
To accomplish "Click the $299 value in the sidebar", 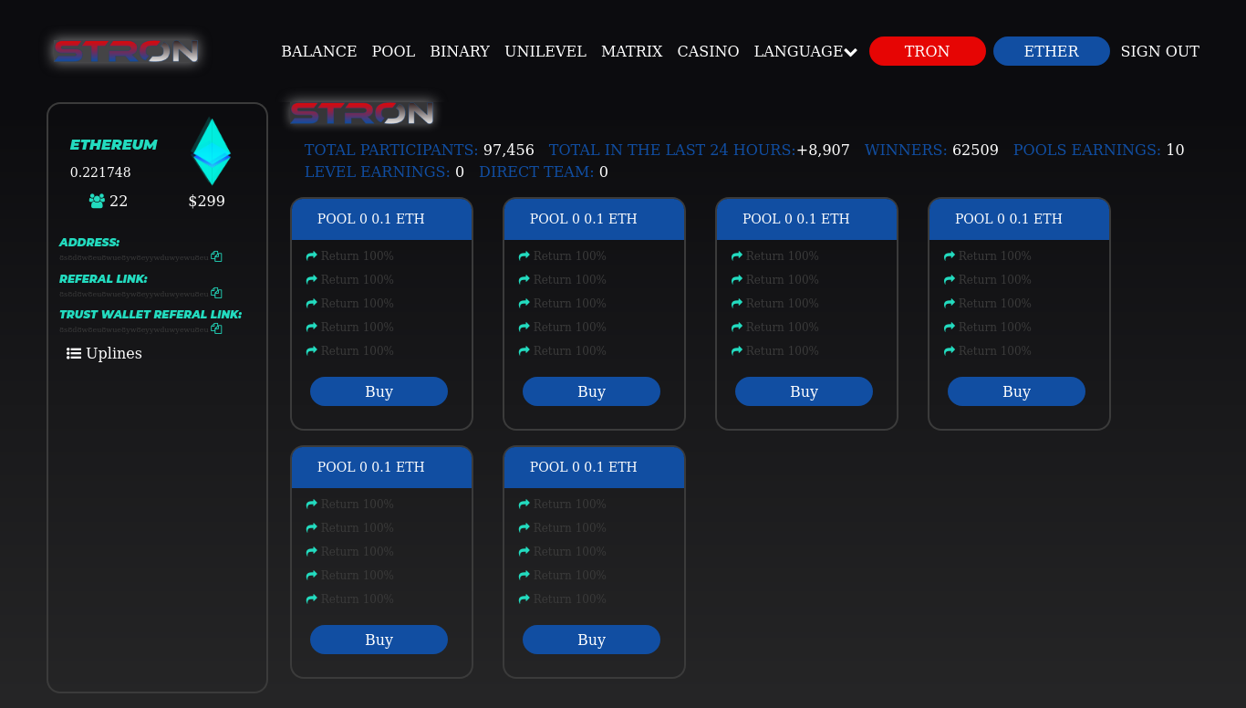I will click(207, 201).
